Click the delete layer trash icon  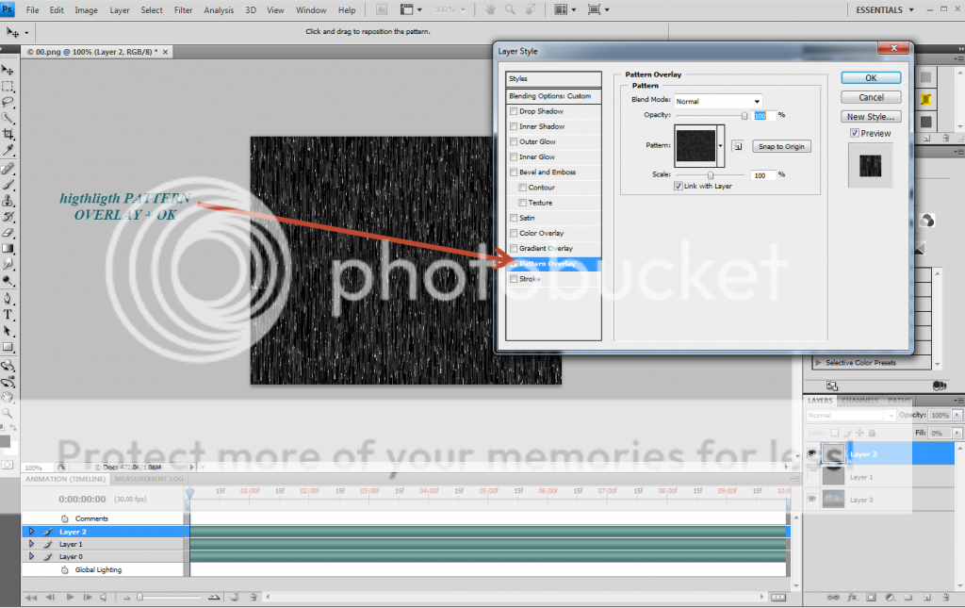tap(945, 598)
